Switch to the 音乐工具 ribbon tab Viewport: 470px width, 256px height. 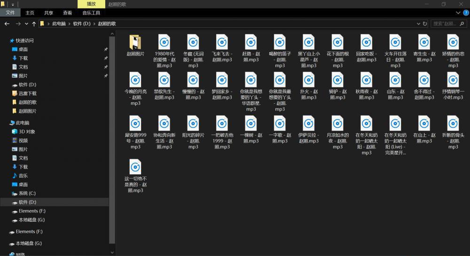[91, 13]
